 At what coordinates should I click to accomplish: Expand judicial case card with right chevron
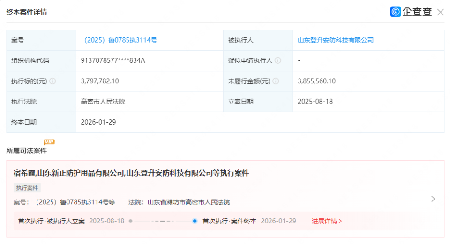point(433,199)
